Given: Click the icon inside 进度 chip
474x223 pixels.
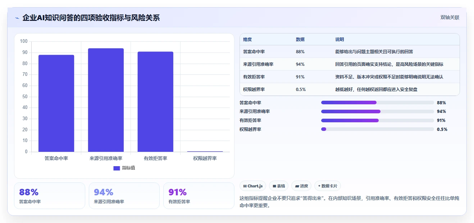Looking at the screenshot, I should click(297, 186).
